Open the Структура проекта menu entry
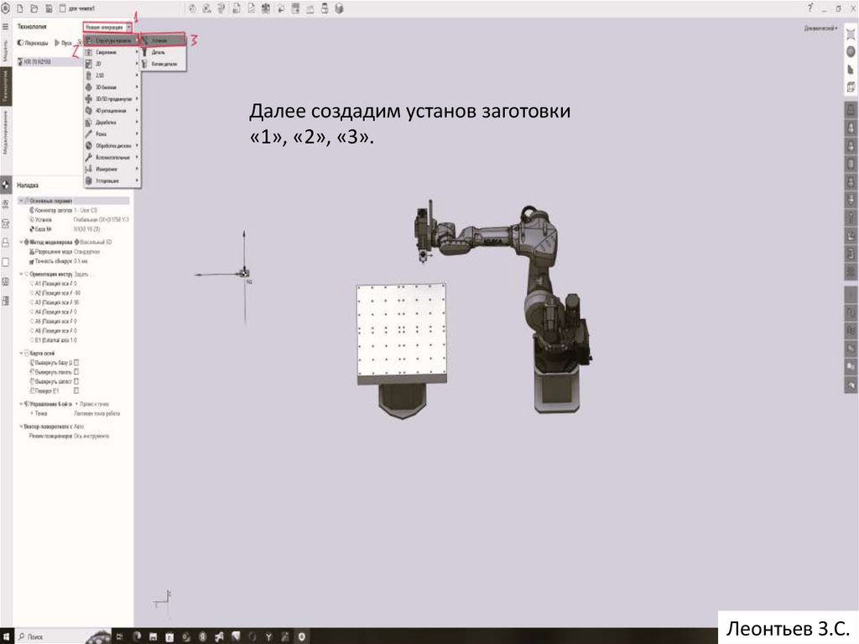 [112, 40]
